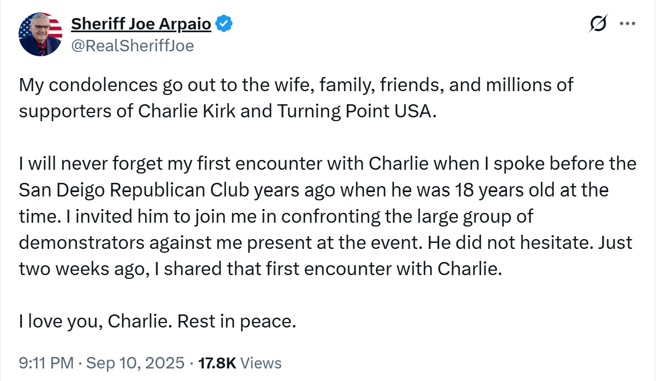Viewport: 661px width, 381px height.
Task: Click "I love you, Charlie. Rest in peace."
Action: pos(157,321)
